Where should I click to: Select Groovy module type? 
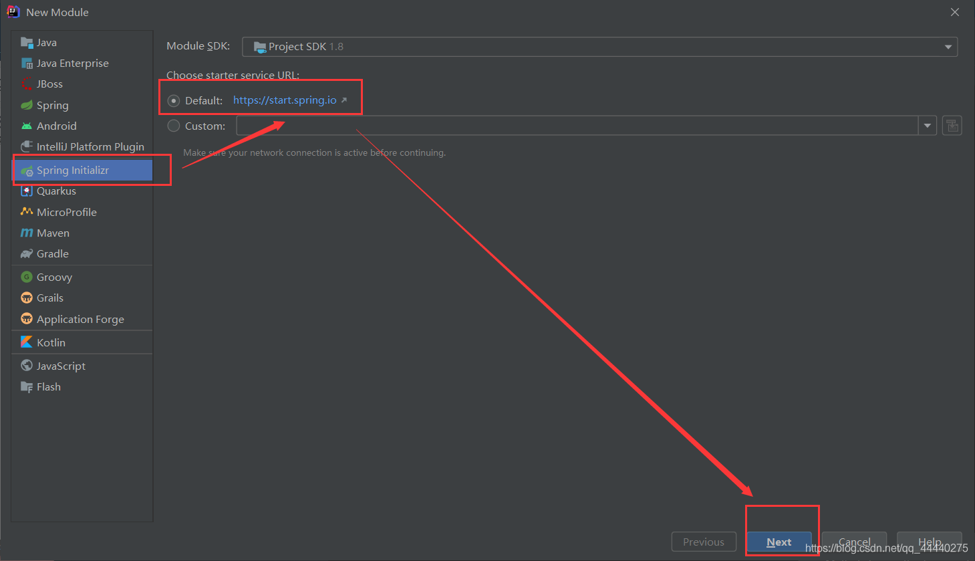pyautogui.click(x=82, y=277)
